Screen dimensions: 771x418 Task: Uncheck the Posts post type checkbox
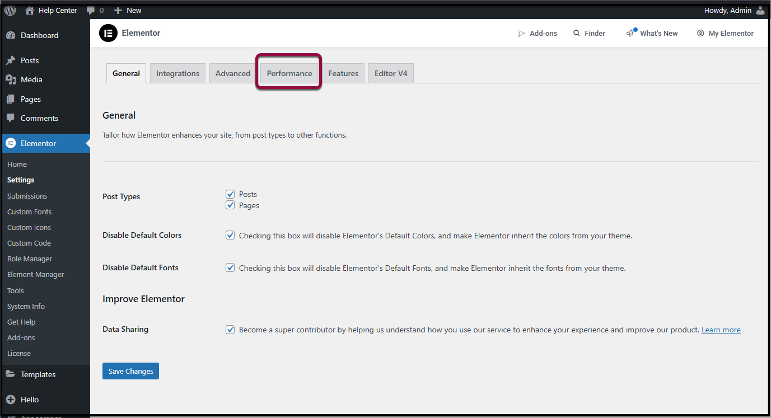click(x=230, y=194)
